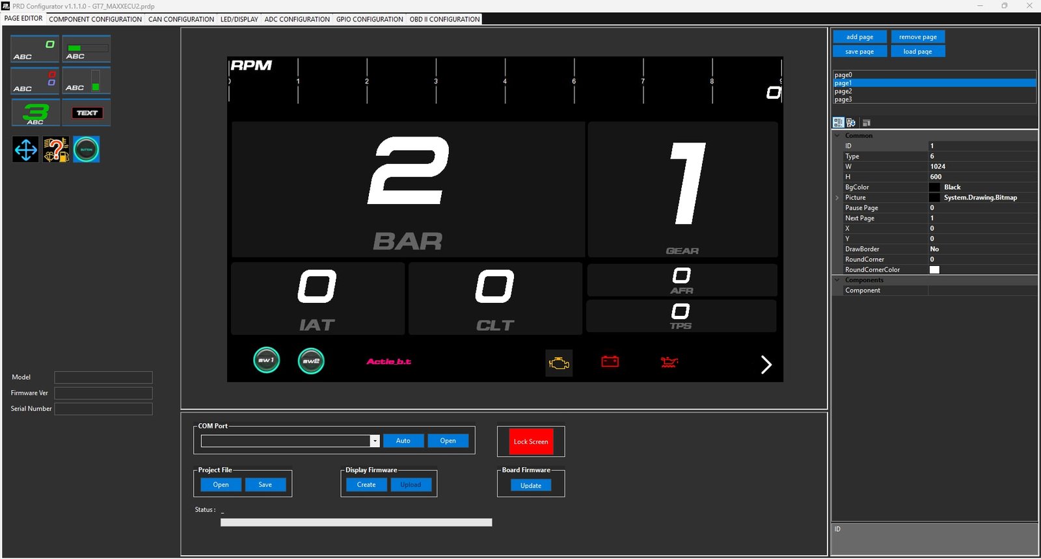Screen dimensions: 1041x559
Task: Open the COM Port dropdown list
Action: coord(375,441)
